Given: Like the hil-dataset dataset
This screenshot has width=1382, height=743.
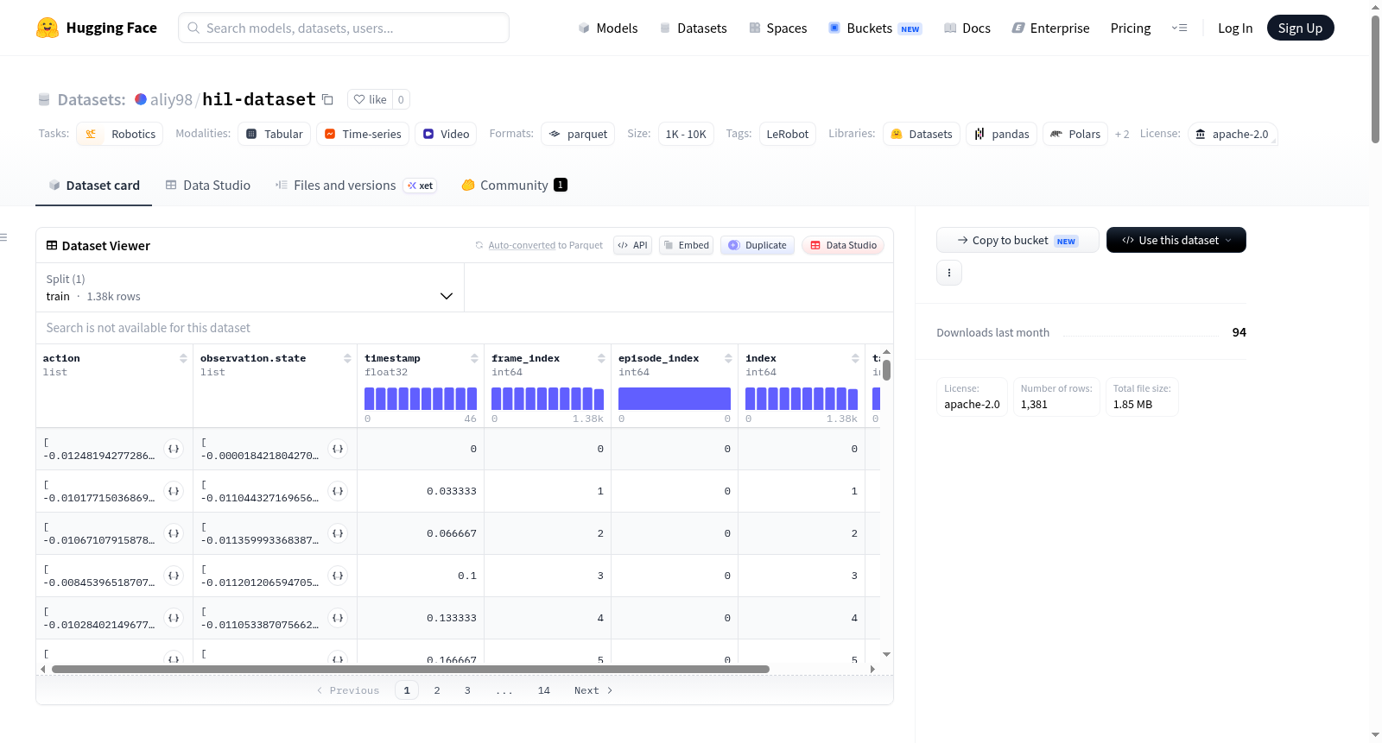Looking at the screenshot, I should [x=370, y=99].
